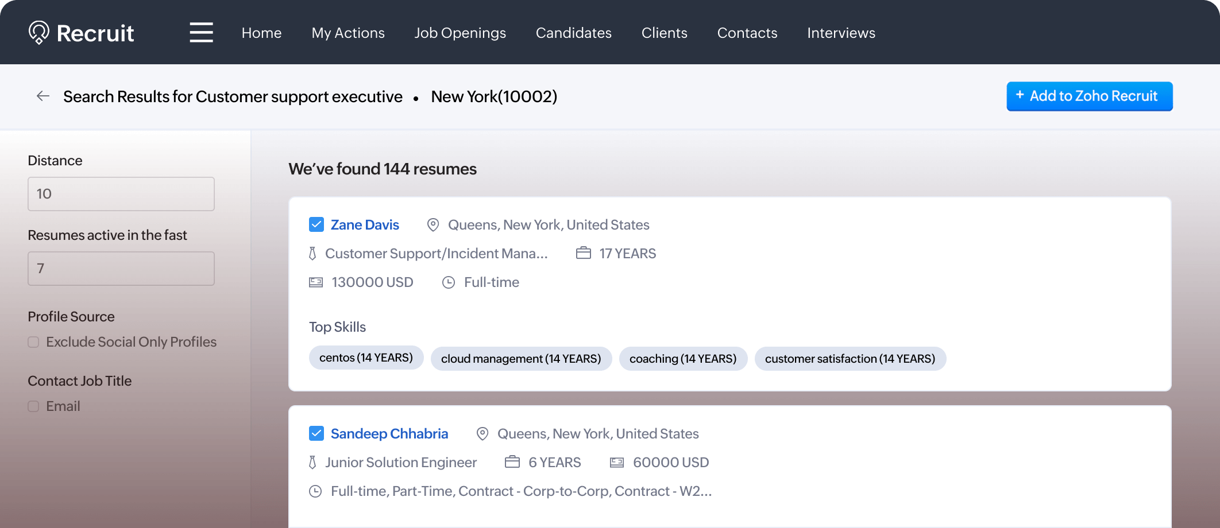Uncheck the Sandeep Chhabria selection box
This screenshot has width=1220, height=528.
click(x=316, y=433)
